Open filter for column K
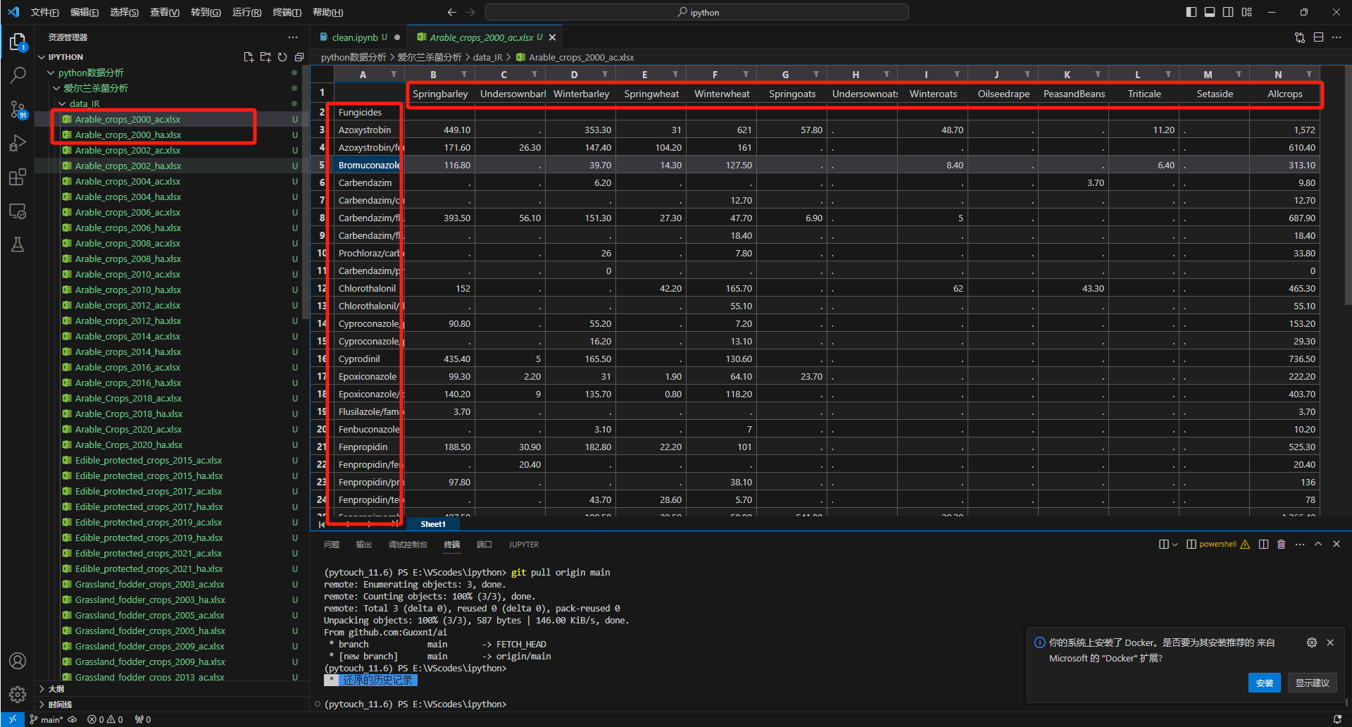The image size is (1352, 727). click(1098, 74)
